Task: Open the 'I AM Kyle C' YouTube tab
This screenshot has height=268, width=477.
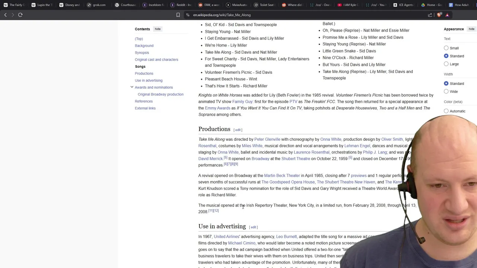Action: tap(348, 5)
